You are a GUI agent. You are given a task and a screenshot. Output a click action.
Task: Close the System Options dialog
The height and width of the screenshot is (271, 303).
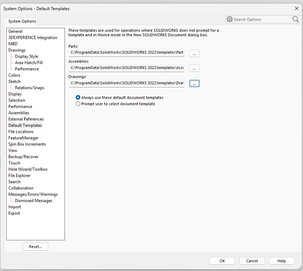coord(297,8)
